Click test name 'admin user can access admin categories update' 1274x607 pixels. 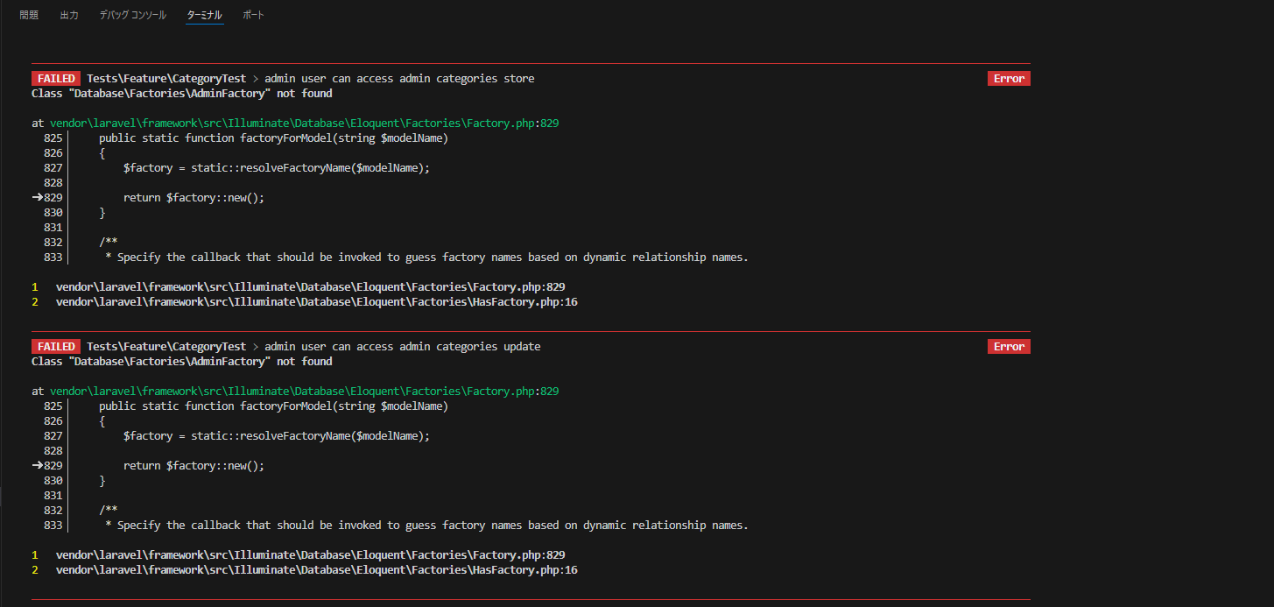tap(403, 347)
